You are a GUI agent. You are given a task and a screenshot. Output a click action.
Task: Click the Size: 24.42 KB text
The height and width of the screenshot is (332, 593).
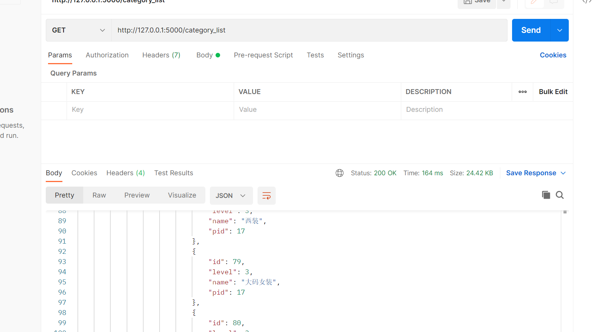(x=471, y=173)
